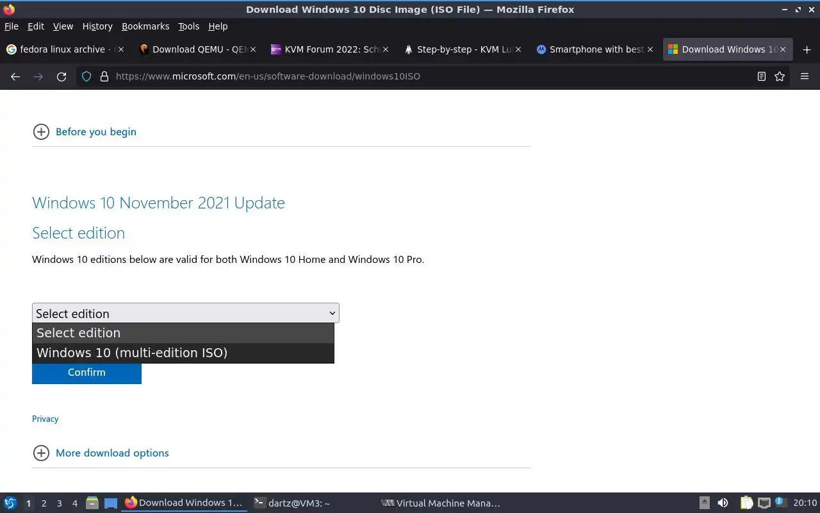
Task: Switch to virtual desktop 4
Action: [74, 503]
